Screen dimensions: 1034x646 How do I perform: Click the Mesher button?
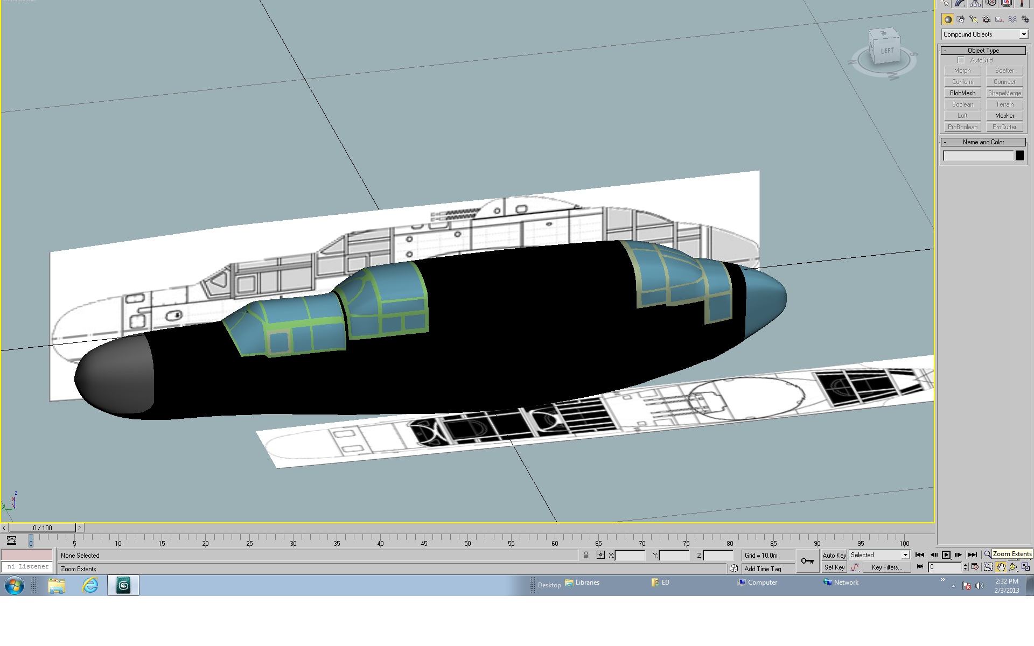(x=1004, y=116)
